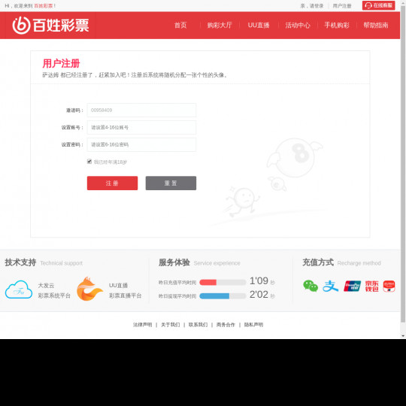Click the red 注册 button
Viewport: 406px width, 406px height.
pyautogui.click(x=112, y=183)
